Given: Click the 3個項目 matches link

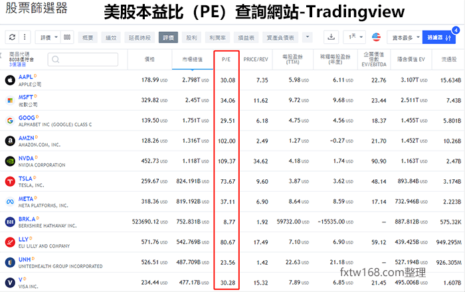Looking at the screenshot, I should click(17, 64).
